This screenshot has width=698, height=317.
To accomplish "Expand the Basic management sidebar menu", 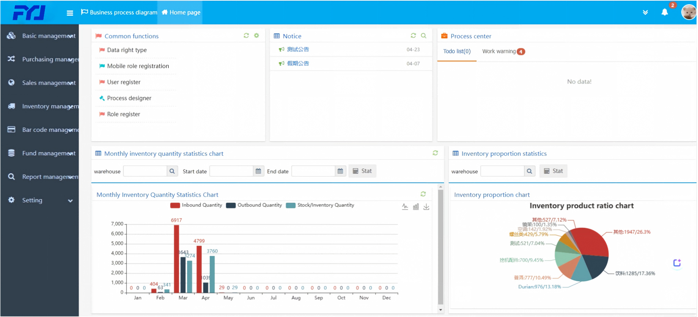I will (x=39, y=36).
